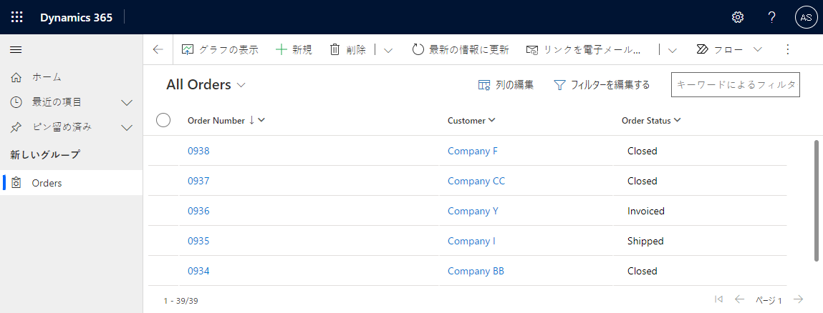Expand the ピン留め済み section
Viewport: 823px width, 313px height.
coord(127,127)
